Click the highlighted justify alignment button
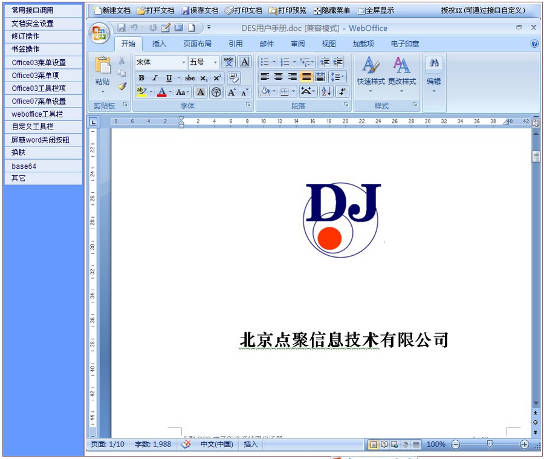 (x=306, y=77)
